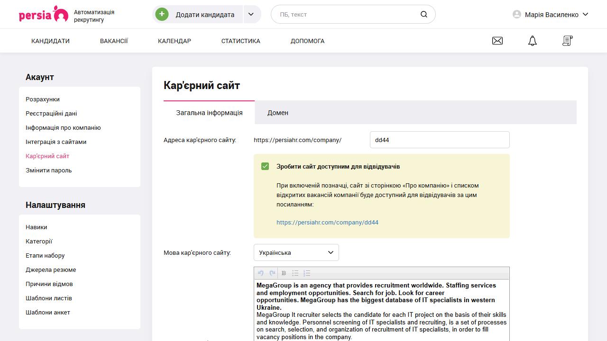This screenshot has width=607, height=341.
Task: Apply a numbered list in the editor
Action: coord(307,273)
